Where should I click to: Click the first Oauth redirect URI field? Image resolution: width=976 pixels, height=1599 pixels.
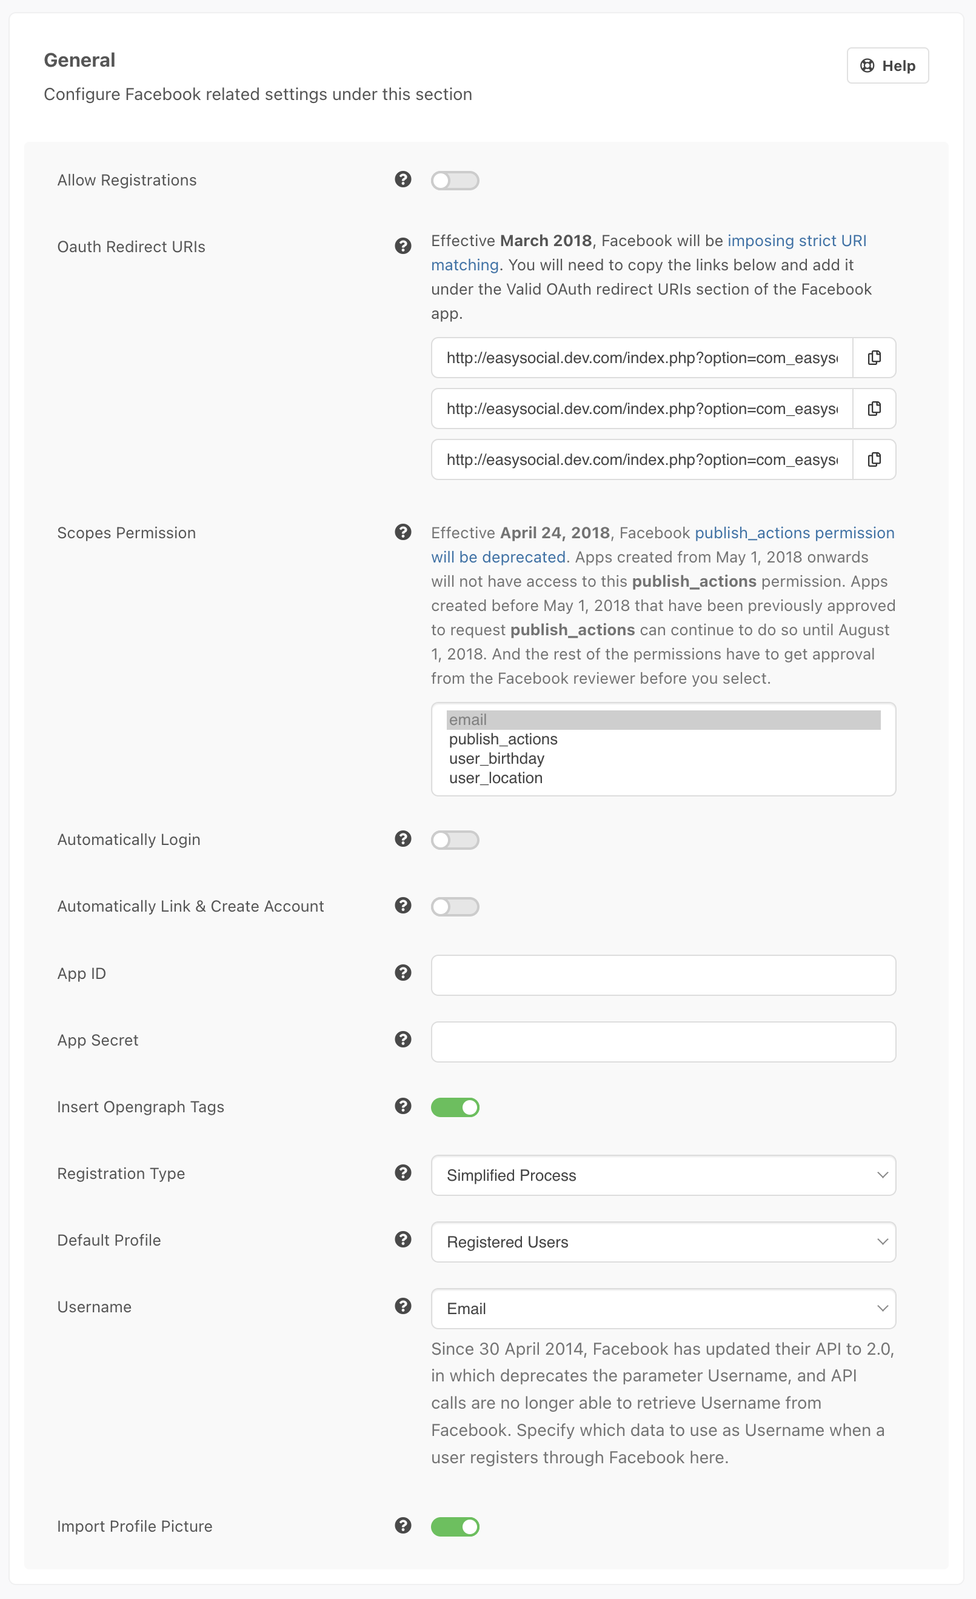pyautogui.click(x=642, y=358)
